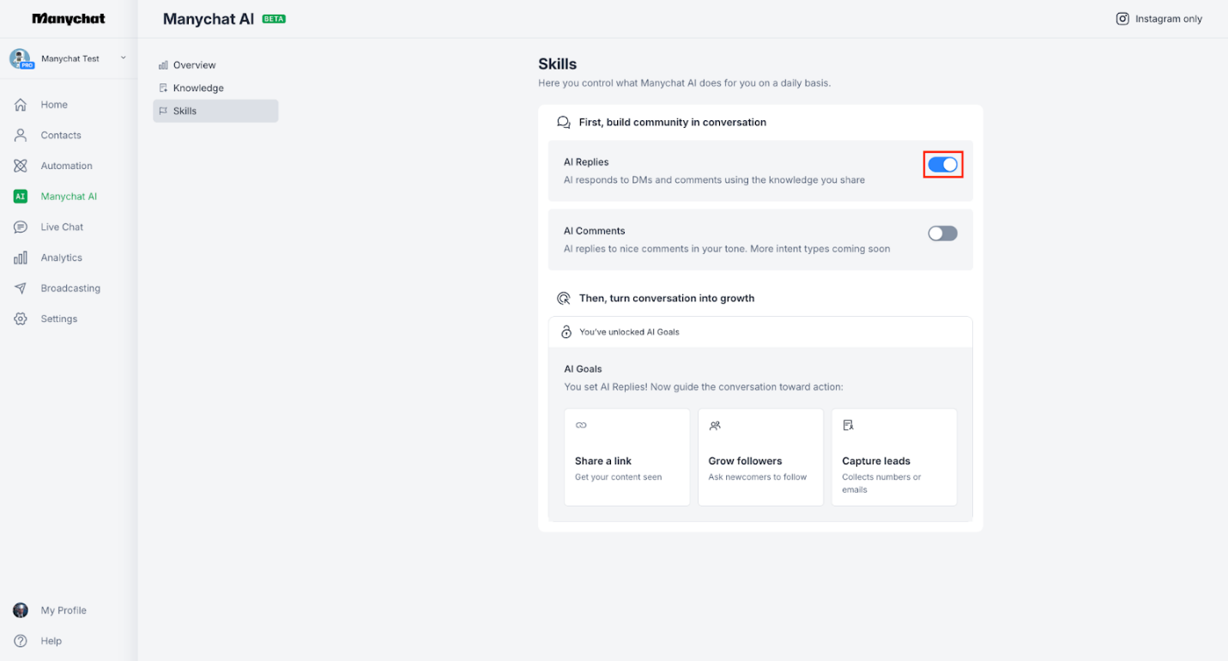View Analytics via the bar chart icon
The image size is (1228, 661).
[63, 257]
